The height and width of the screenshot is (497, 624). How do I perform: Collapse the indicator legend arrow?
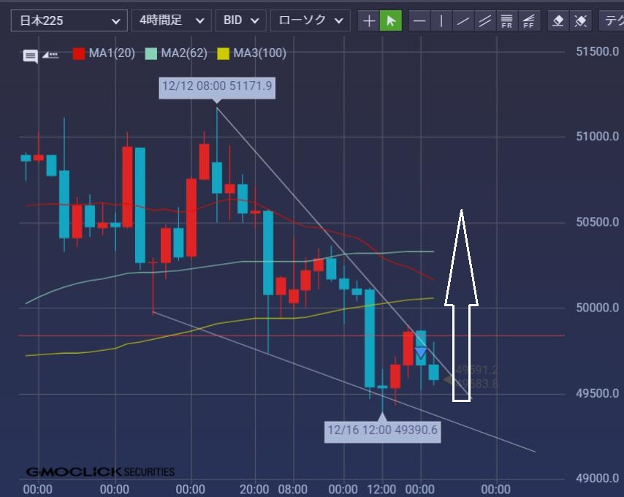(50, 55)
